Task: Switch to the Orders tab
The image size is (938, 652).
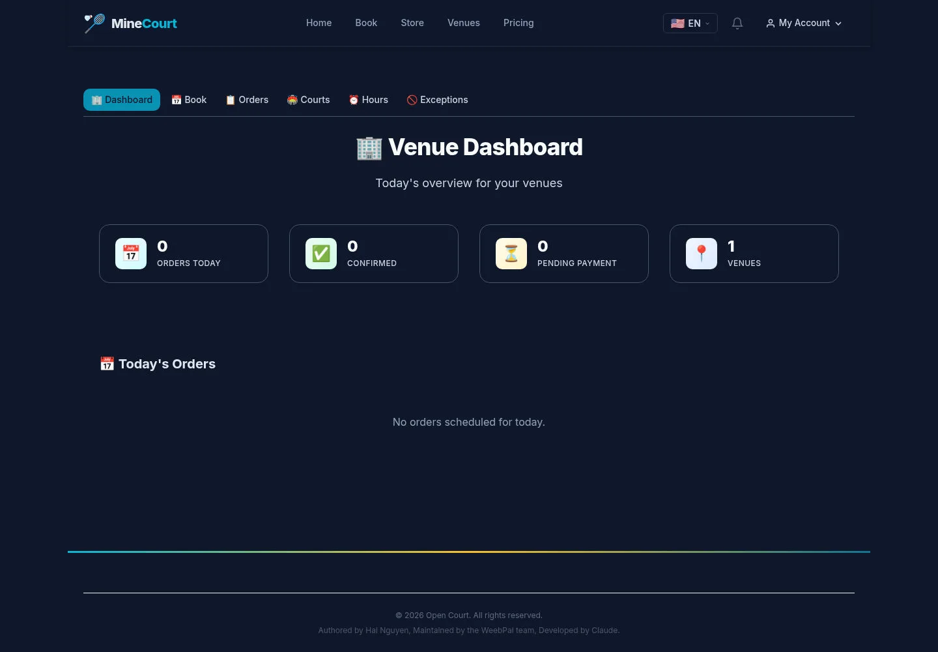Action: point(247,100)
